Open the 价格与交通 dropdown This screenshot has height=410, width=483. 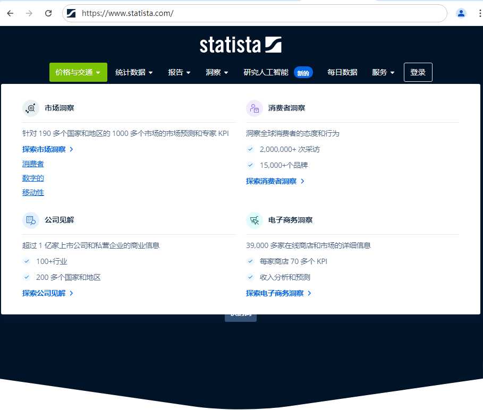click(78, 72)
